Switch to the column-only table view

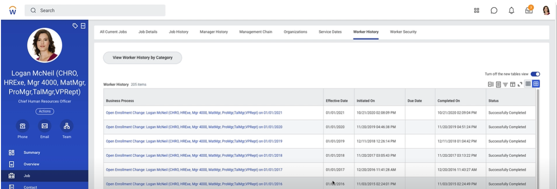pyautogui.click(x=528, y=84)
